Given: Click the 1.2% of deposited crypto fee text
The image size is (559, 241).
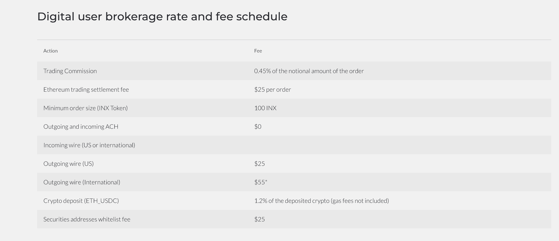Looking at the screenshot, I should tap(321, 201).
